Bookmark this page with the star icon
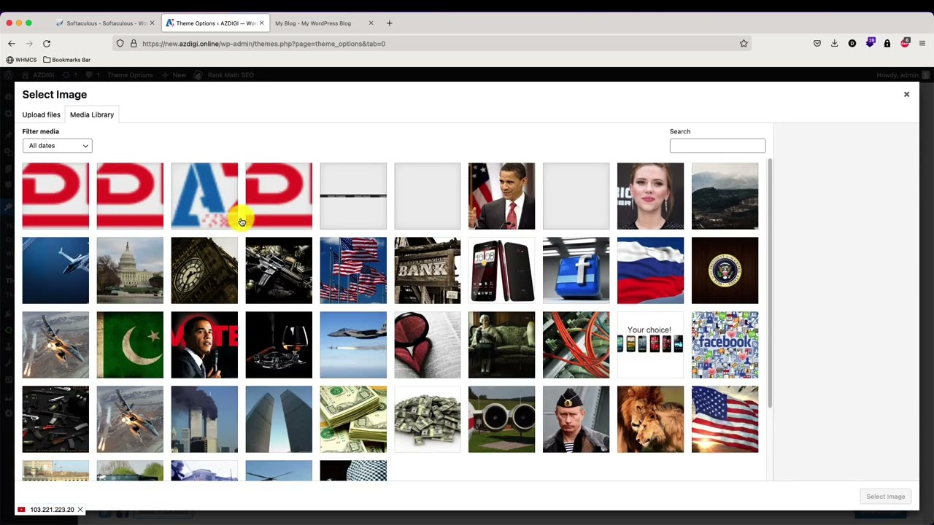This screenshot has width=934, height=525. coord(744,44)
